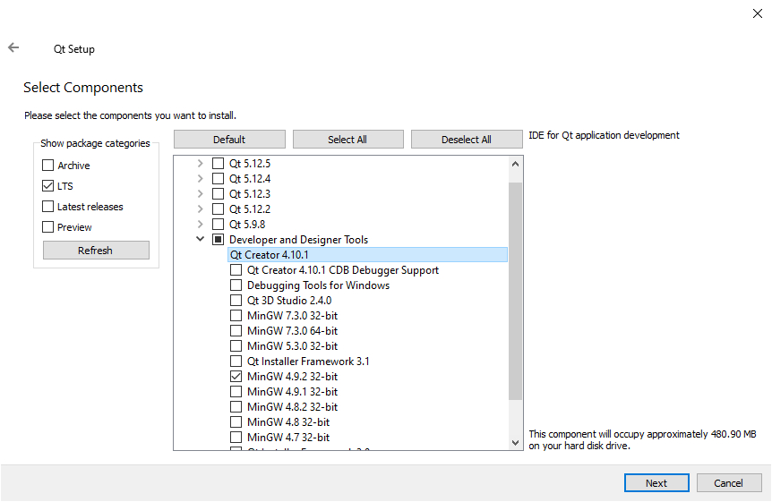The image size is (772, 502).
Task: Check Qt 3D Studio 2.4.0
Action: point(236,301)
